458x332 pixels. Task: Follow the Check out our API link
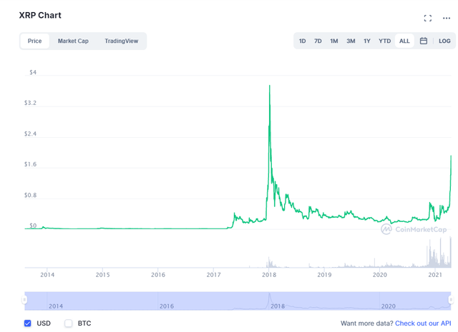tap(423, 323)
